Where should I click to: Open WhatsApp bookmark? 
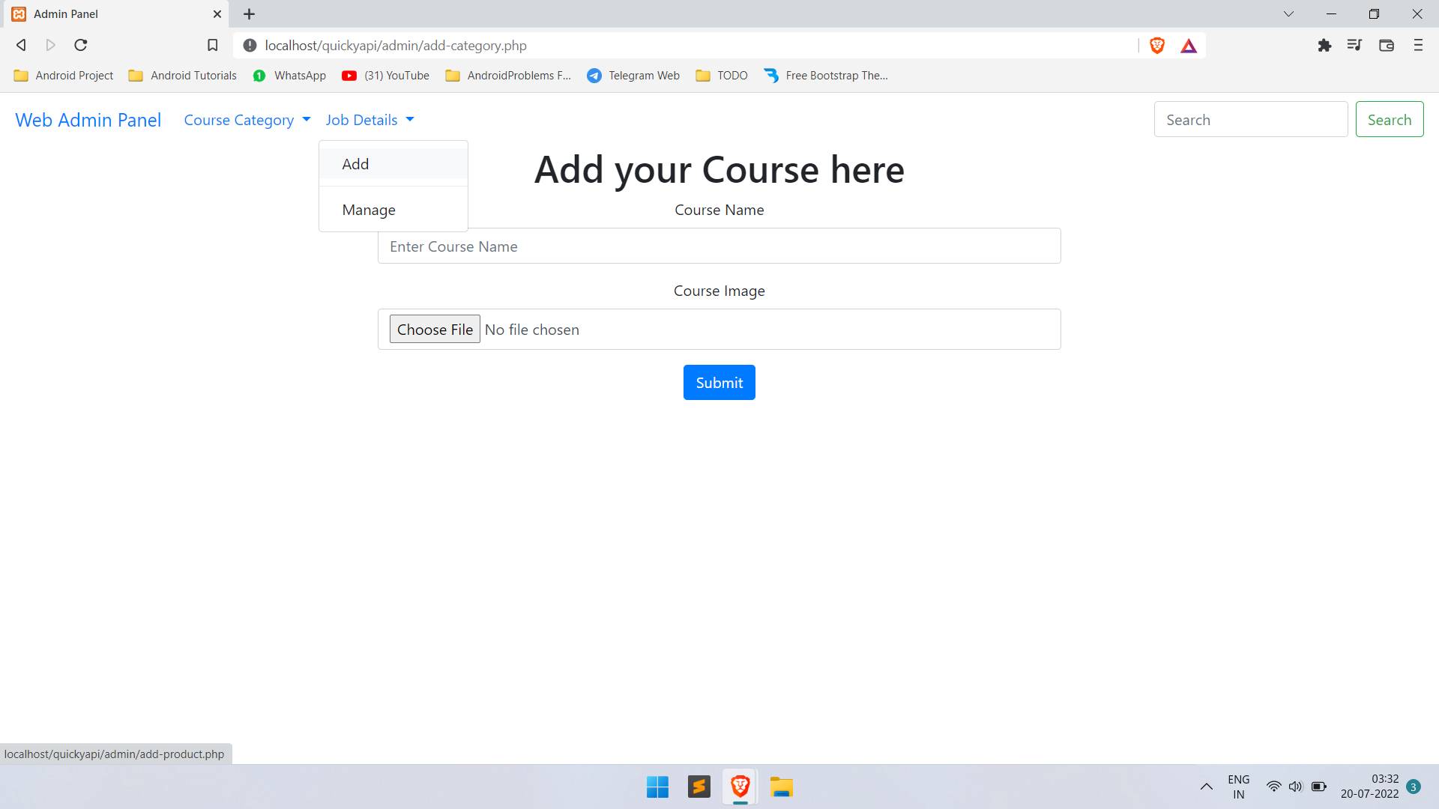pyautogui.click(x=289, y=76)
